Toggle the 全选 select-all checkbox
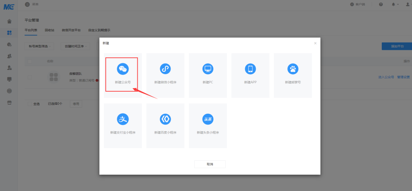This screenshot has width=412, height=191. (30, 103)
